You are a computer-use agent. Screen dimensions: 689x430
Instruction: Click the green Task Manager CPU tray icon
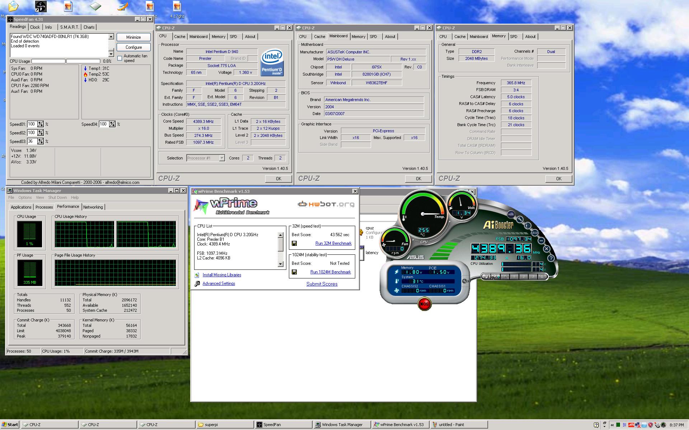(x=618, y=425)
